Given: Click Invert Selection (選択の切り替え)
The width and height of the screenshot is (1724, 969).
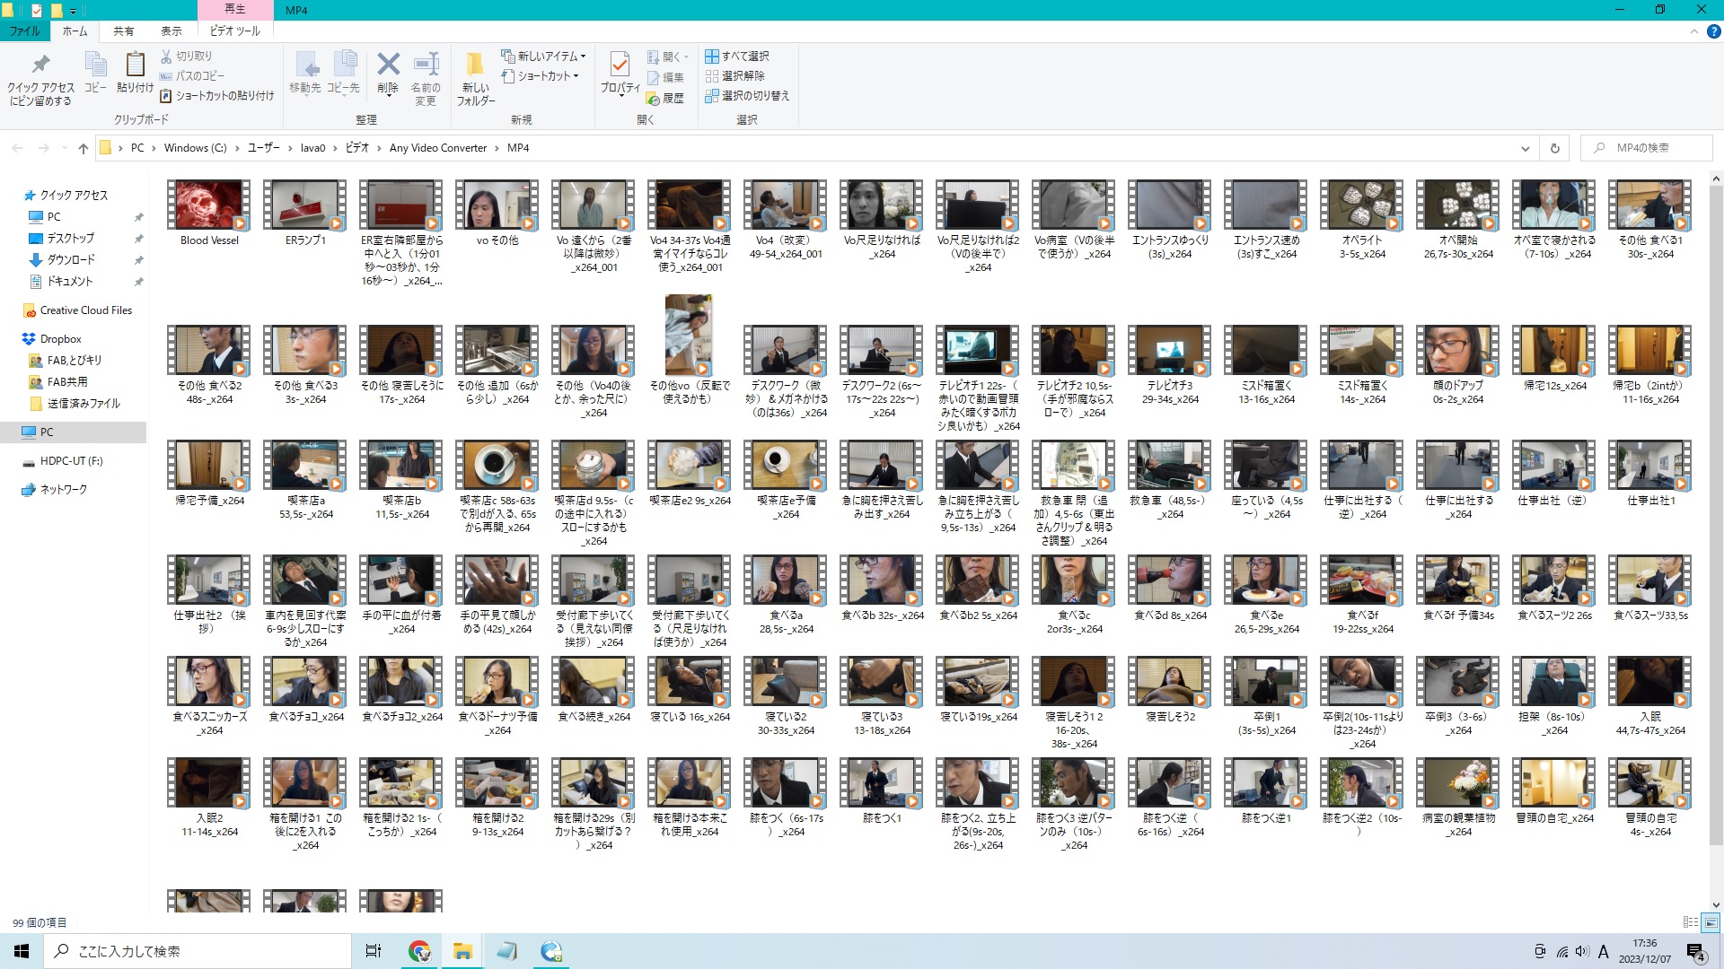Looking at the screenshot, I should (747, 96).
